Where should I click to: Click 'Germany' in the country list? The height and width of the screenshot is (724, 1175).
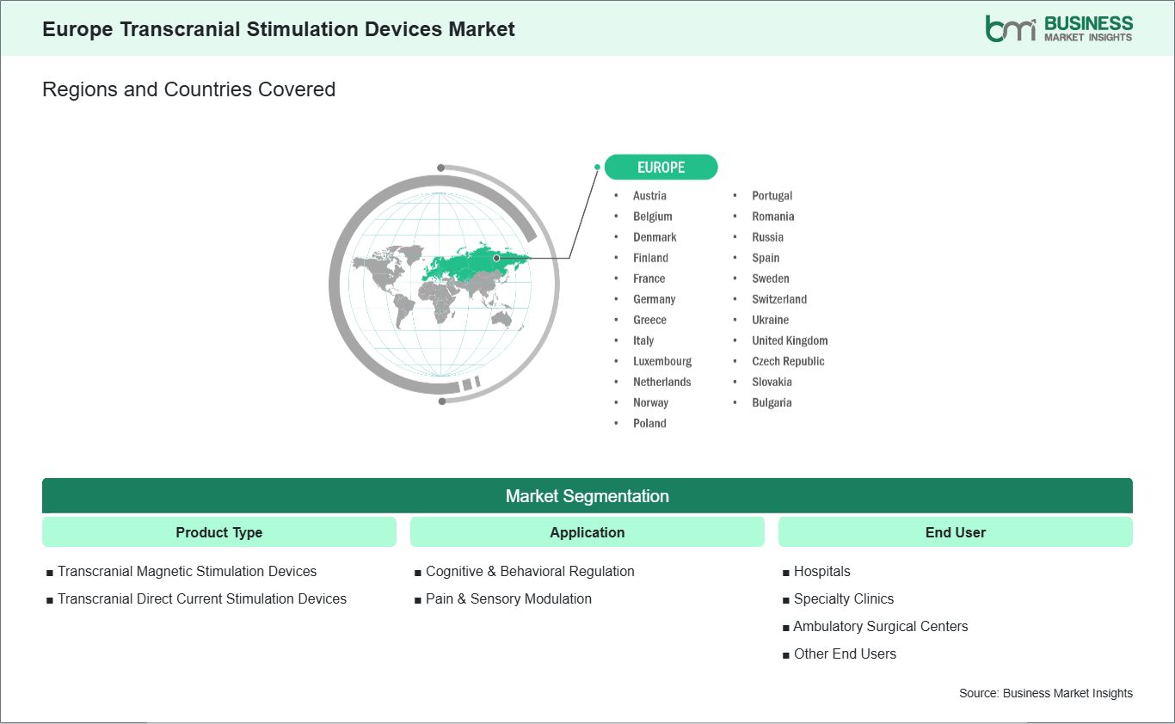655,299
